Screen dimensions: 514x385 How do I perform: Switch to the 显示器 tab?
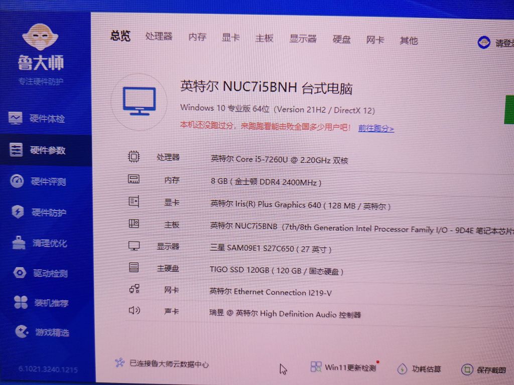(303, 39)
